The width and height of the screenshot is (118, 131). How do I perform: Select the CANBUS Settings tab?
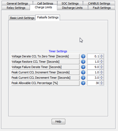click(99, 3)
